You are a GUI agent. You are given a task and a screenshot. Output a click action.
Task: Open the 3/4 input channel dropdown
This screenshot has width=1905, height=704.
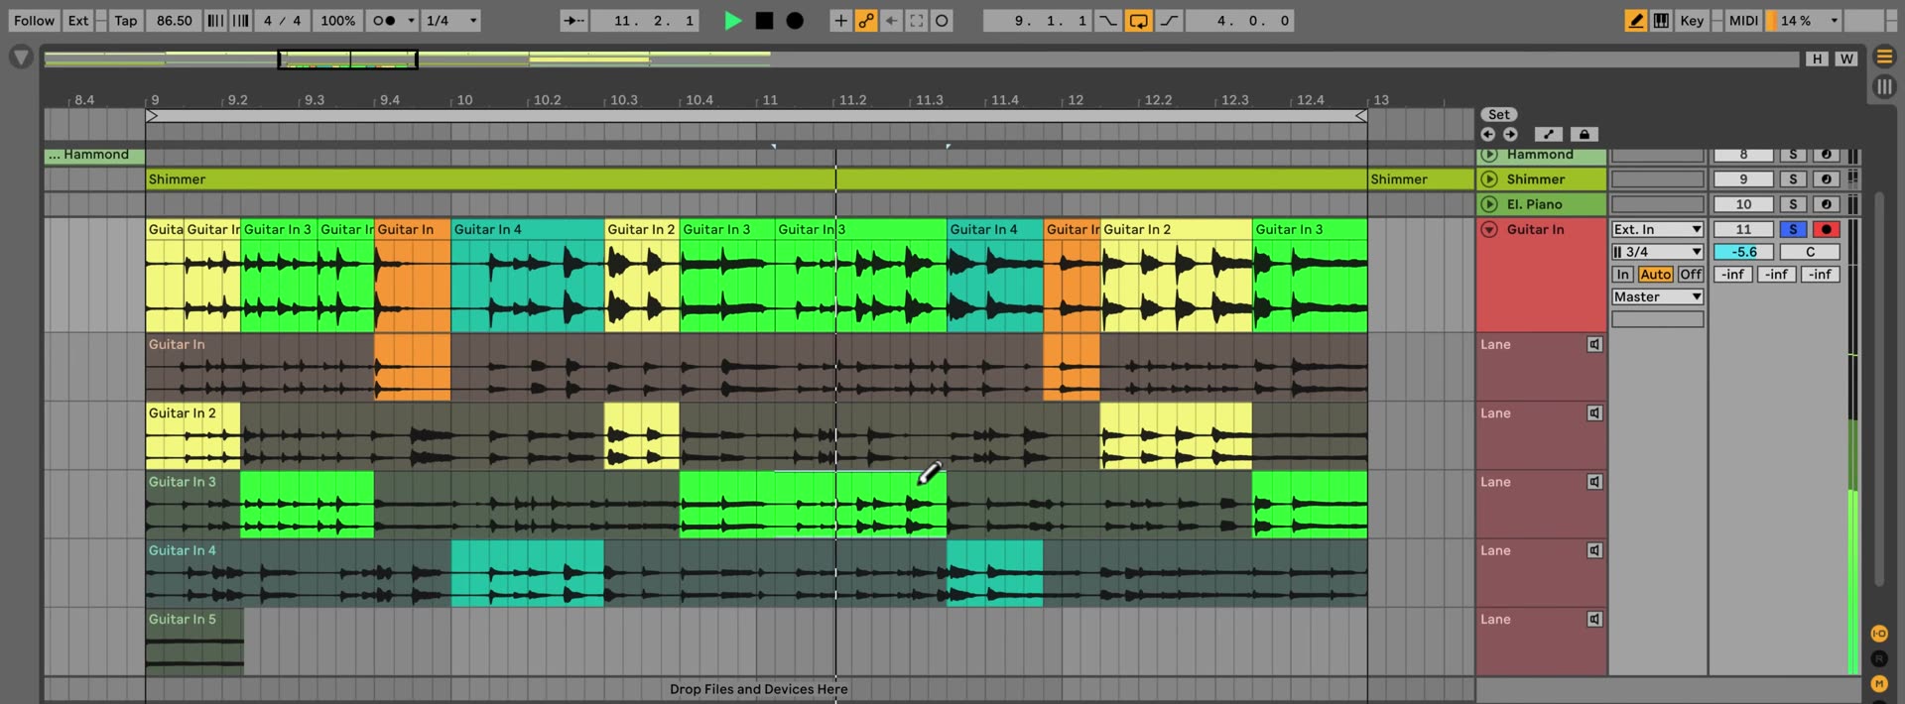click(x=1657, y=252)
